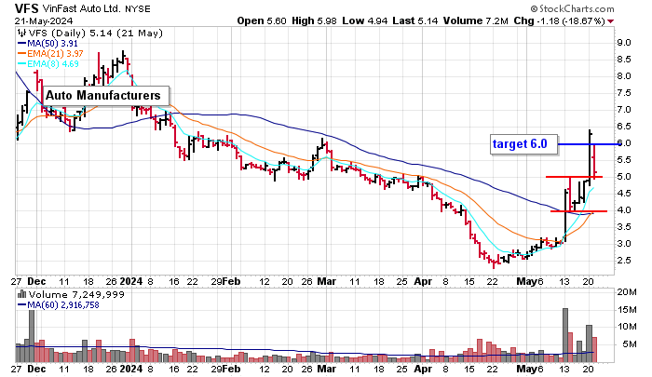
Task: Click the High 5.98 value in header
Action: tap(314, 20)
